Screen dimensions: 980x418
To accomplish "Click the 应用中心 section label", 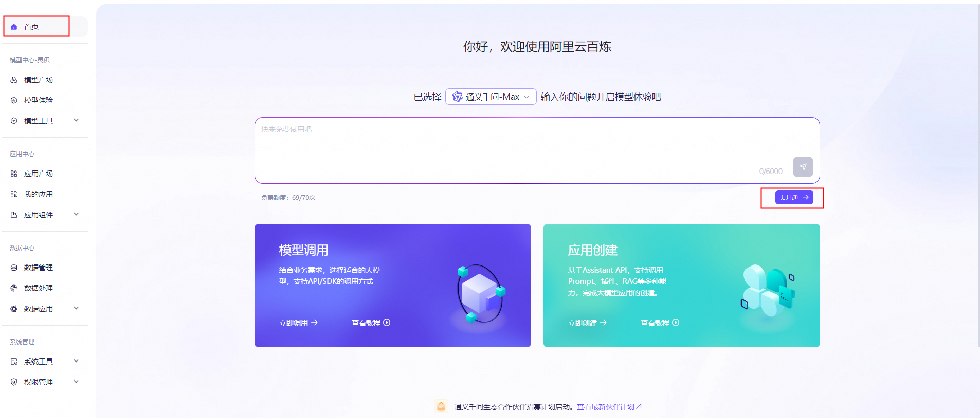I will coord(22,154).
